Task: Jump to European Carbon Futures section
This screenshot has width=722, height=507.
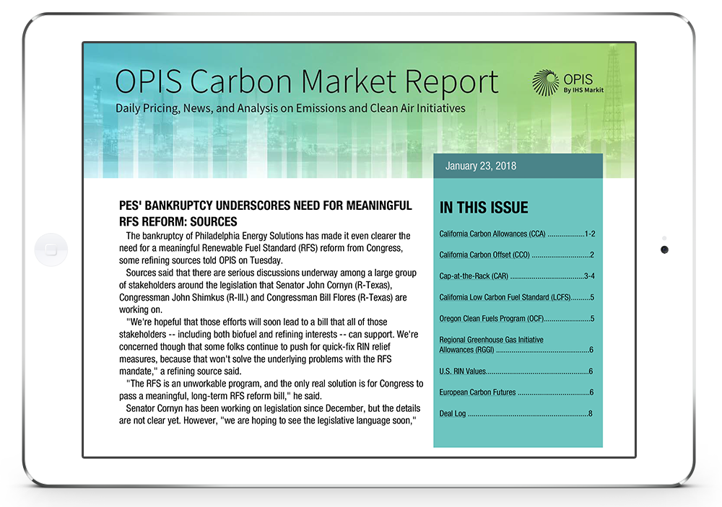Action: (x=516, y=392)
